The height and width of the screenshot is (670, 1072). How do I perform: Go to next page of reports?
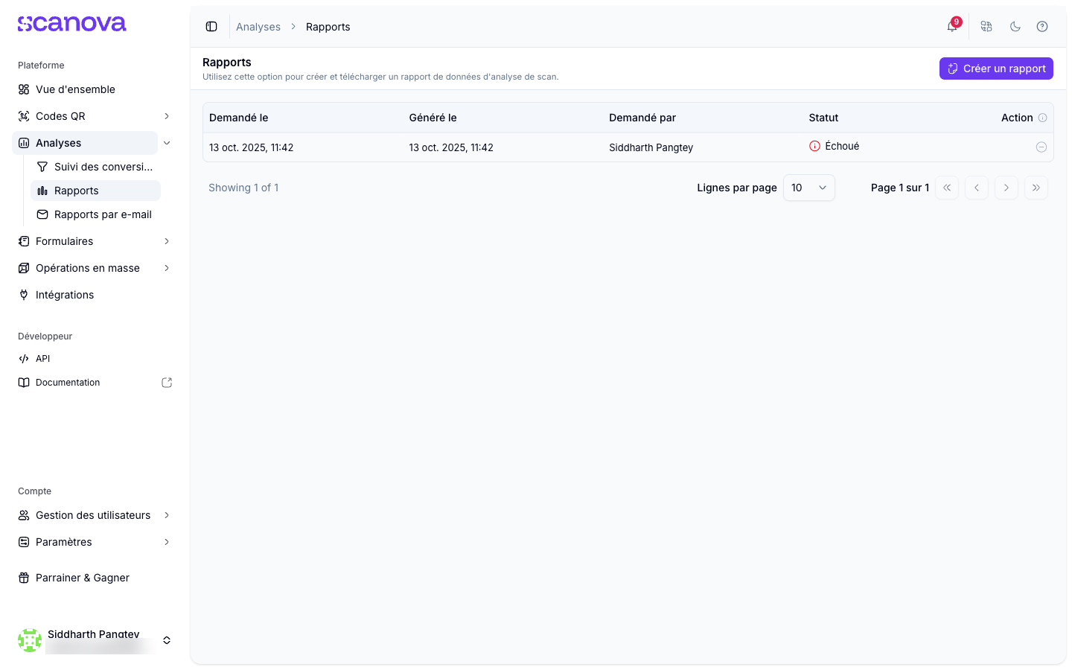coord(1006,188)
